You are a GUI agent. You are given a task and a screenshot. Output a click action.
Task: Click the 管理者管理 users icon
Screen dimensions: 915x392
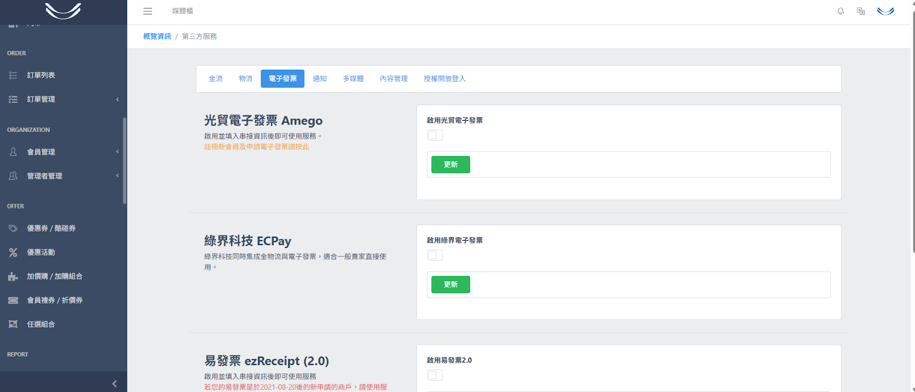click(13, 176)
